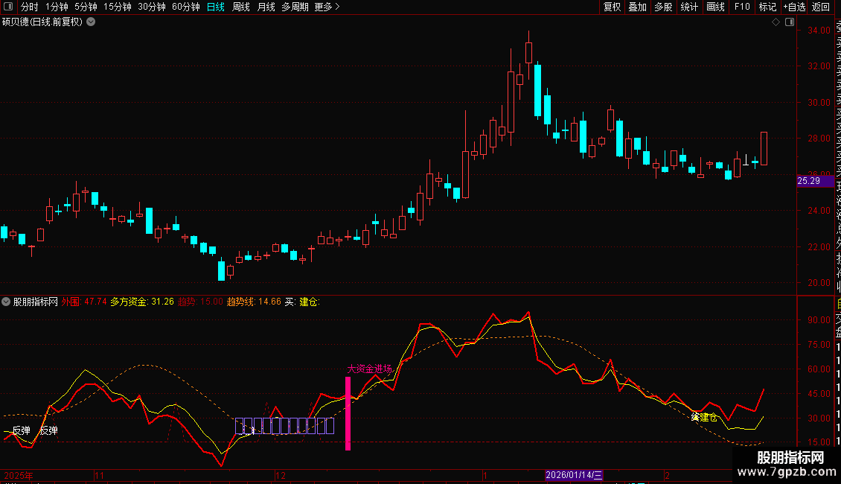The image size is (841, 484).
Task: Select the 15分钟 period tab
Action: click(x=118, y=7)
